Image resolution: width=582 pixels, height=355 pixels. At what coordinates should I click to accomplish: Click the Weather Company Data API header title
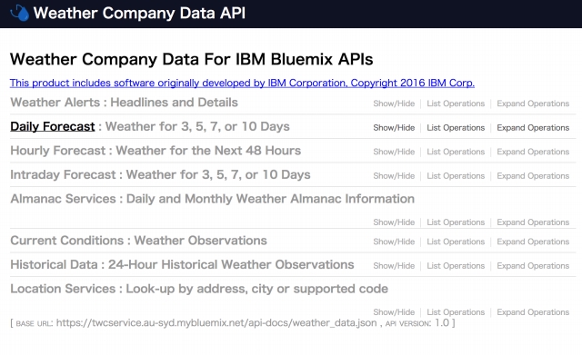139,13
